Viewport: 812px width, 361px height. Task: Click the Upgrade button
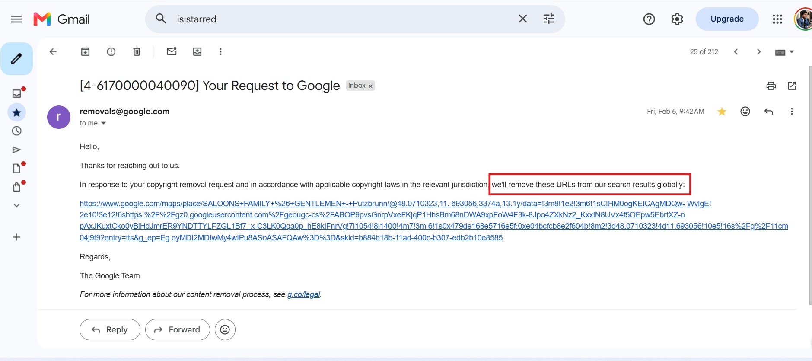pos(727,19)
